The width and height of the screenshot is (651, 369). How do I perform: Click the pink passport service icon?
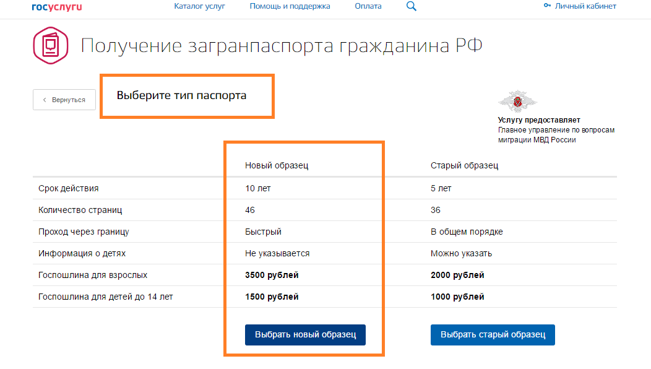click(x=51, y=45)
